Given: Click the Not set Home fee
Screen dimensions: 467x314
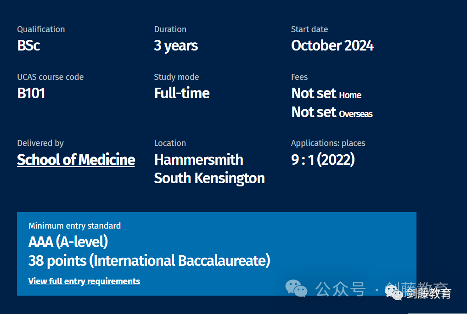Looking at the screenshot, I should [326, 94].
